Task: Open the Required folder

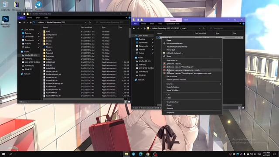Action: 49,53
